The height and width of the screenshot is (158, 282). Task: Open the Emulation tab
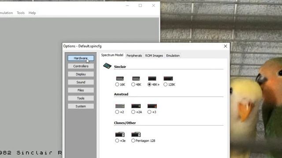click(173, 56)
